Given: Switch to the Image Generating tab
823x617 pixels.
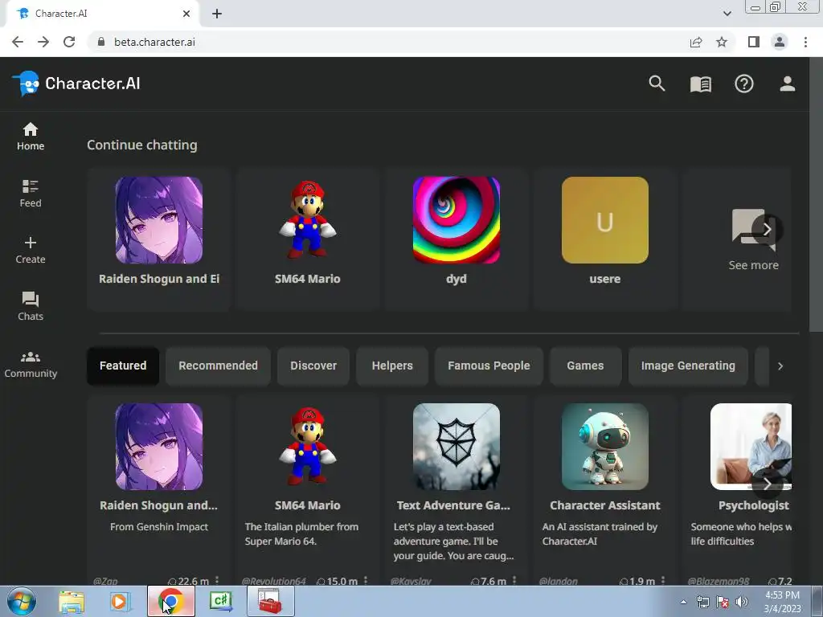Looking at the screenshot, I should (688, 366).
